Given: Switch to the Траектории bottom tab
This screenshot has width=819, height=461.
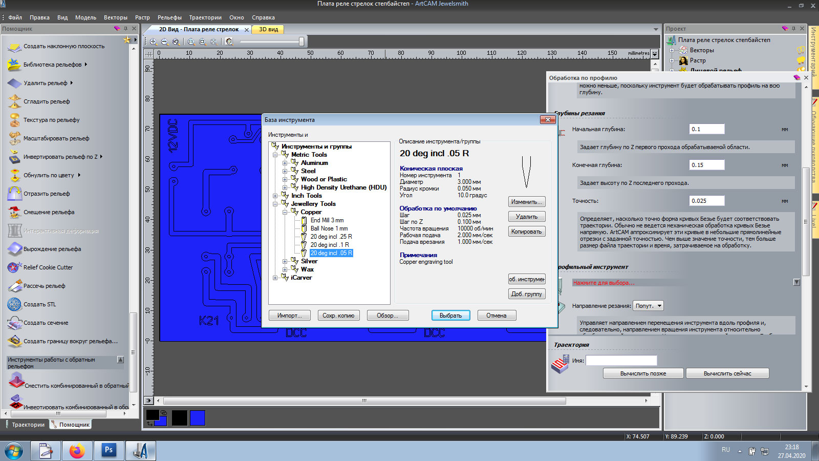Looking at the screenshot, I should 25,425.
